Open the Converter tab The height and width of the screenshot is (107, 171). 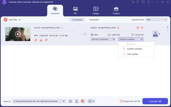pyautogui.click(x=55, y=10)
